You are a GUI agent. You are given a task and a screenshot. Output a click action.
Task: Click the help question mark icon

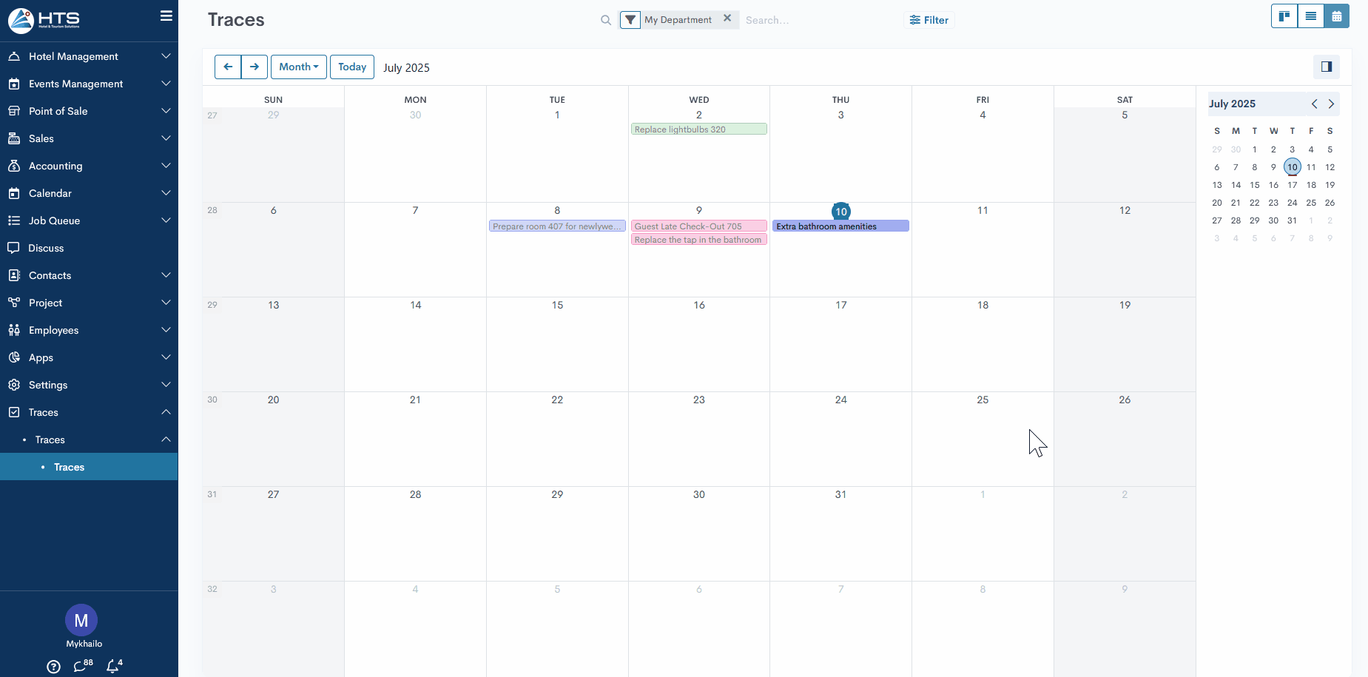53,667
